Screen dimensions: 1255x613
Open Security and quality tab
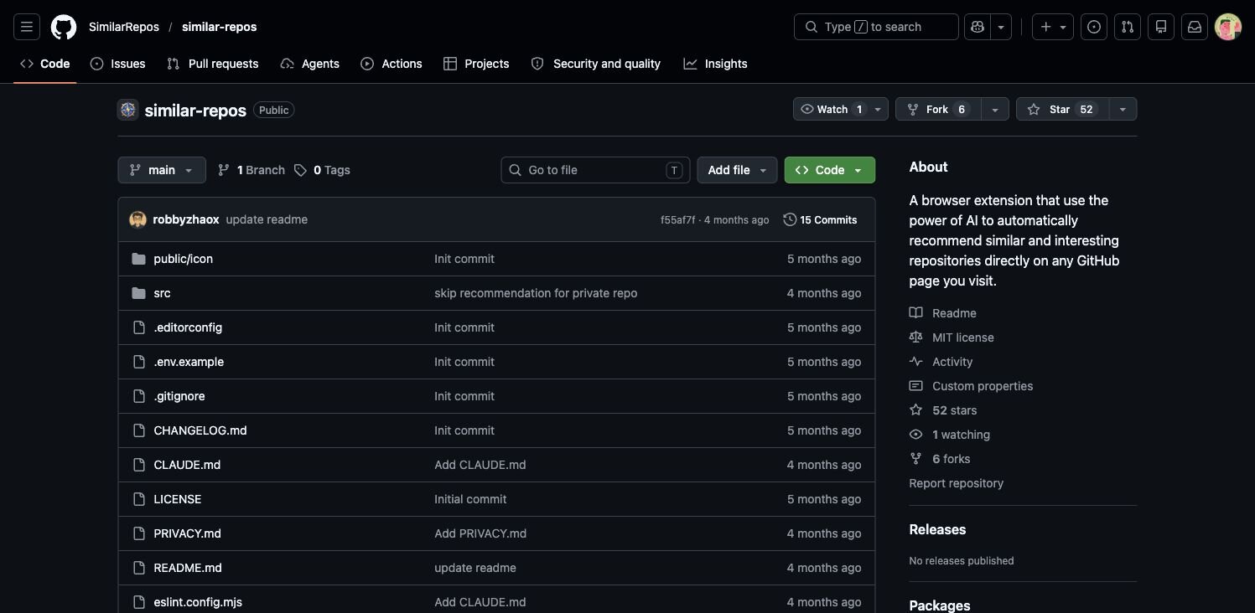click(x=596, y=64)
